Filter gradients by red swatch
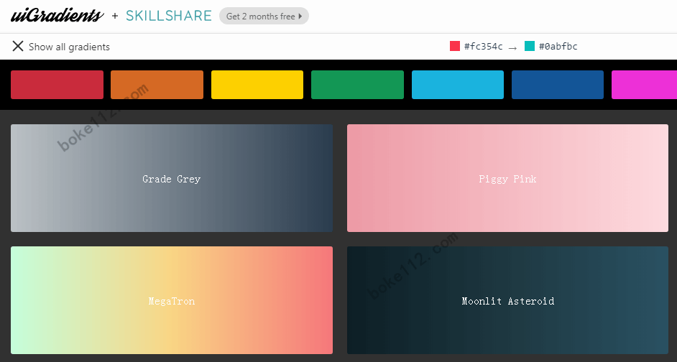 pos(57,85)
